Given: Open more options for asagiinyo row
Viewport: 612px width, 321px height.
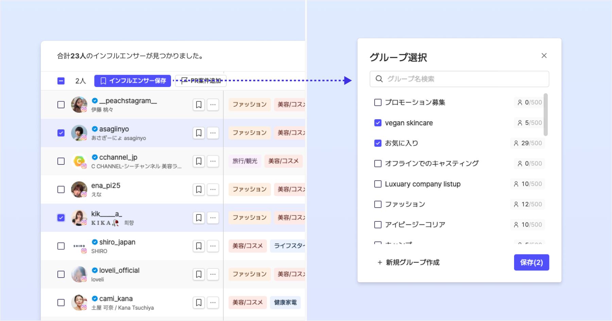Looking at the screenshot, I should pos(213,133).
